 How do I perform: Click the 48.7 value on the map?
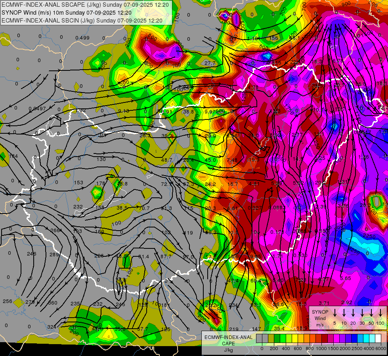(166, 160)
